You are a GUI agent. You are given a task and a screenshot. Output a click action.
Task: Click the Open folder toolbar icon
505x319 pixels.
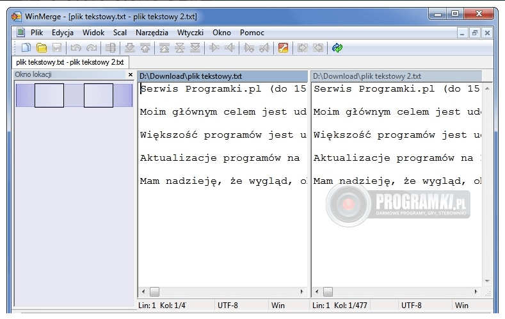tap(41, 48)
